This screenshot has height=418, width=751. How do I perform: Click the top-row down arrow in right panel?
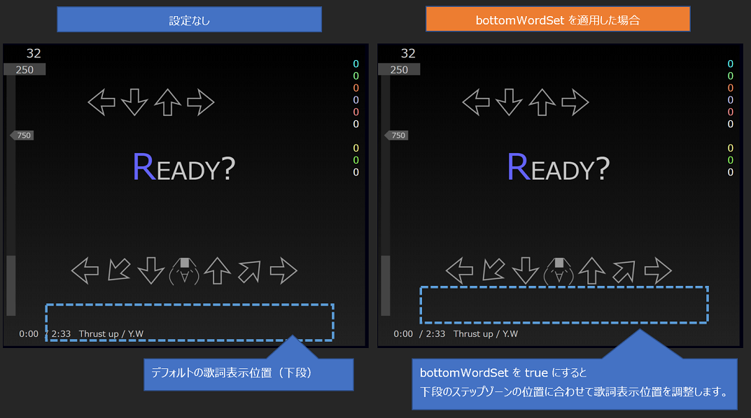509,102
